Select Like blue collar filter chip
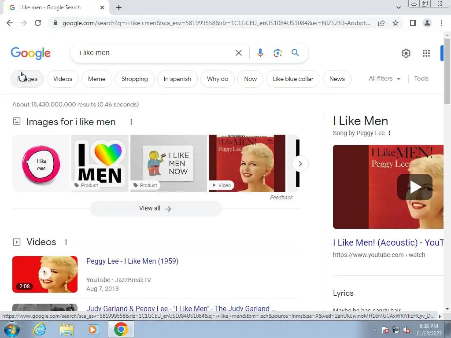Image resolution: width=451 pixels, height=338 pixels. (x=293, y=79)
